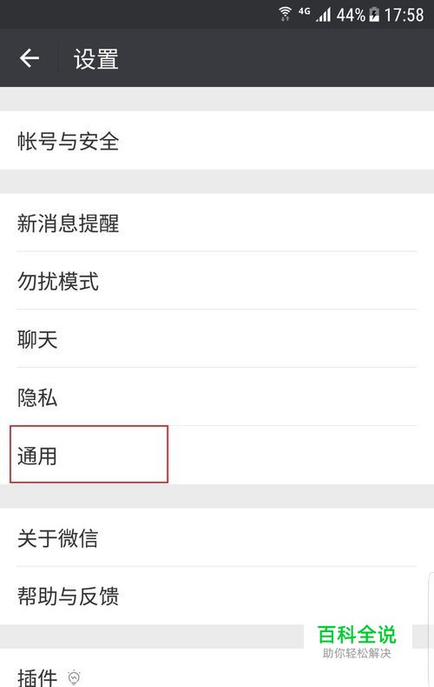Tap the 4G signal strength icon
The width and height of the screenshot is (434, 687).
pos(315,15)
